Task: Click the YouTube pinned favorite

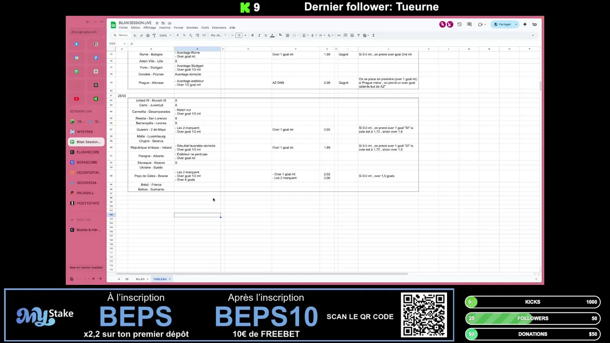Action: [x=76, y=99]
